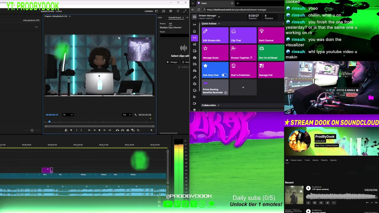Choose Dialogue audio type
Image resolution: width=379 pixels, height=213 pixels.
tap(172, 62)
